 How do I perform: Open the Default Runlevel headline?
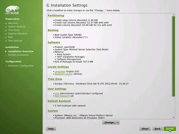click(59, 101)
